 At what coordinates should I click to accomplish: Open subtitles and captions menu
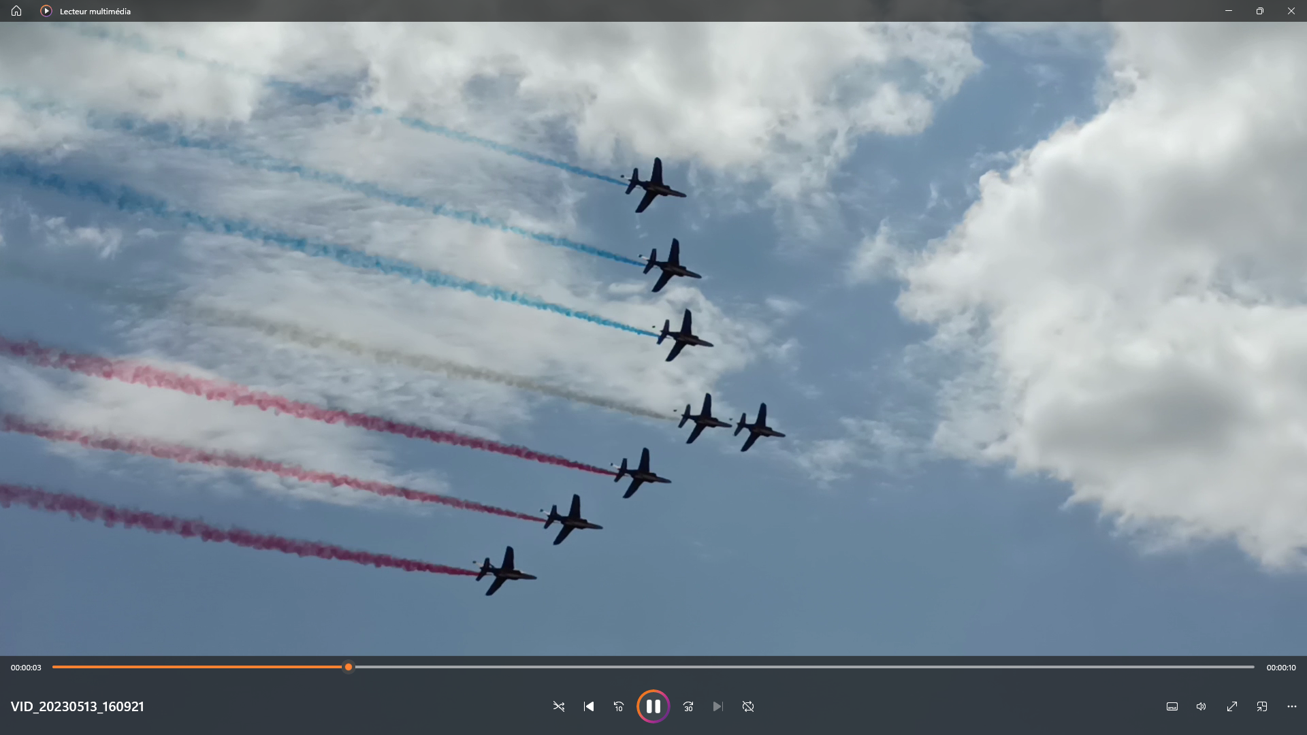pyautogui.click(x=1172, y=706)
